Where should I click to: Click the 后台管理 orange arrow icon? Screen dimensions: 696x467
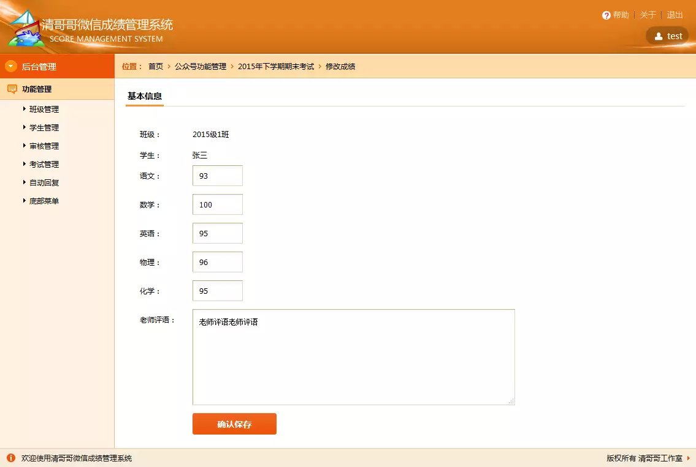pos(10,66)
